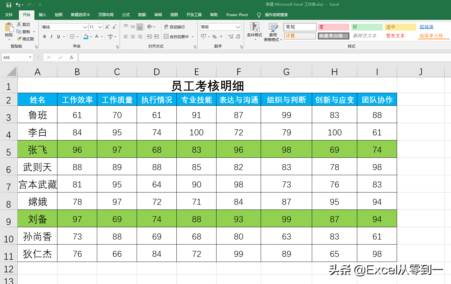The image size is (451, 284).
Task: Click the Select All corner triangle
Action: [x=11, y=71]
